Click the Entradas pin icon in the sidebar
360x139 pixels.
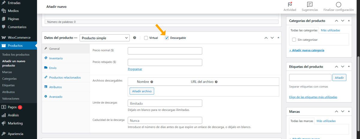coord(4,3)
